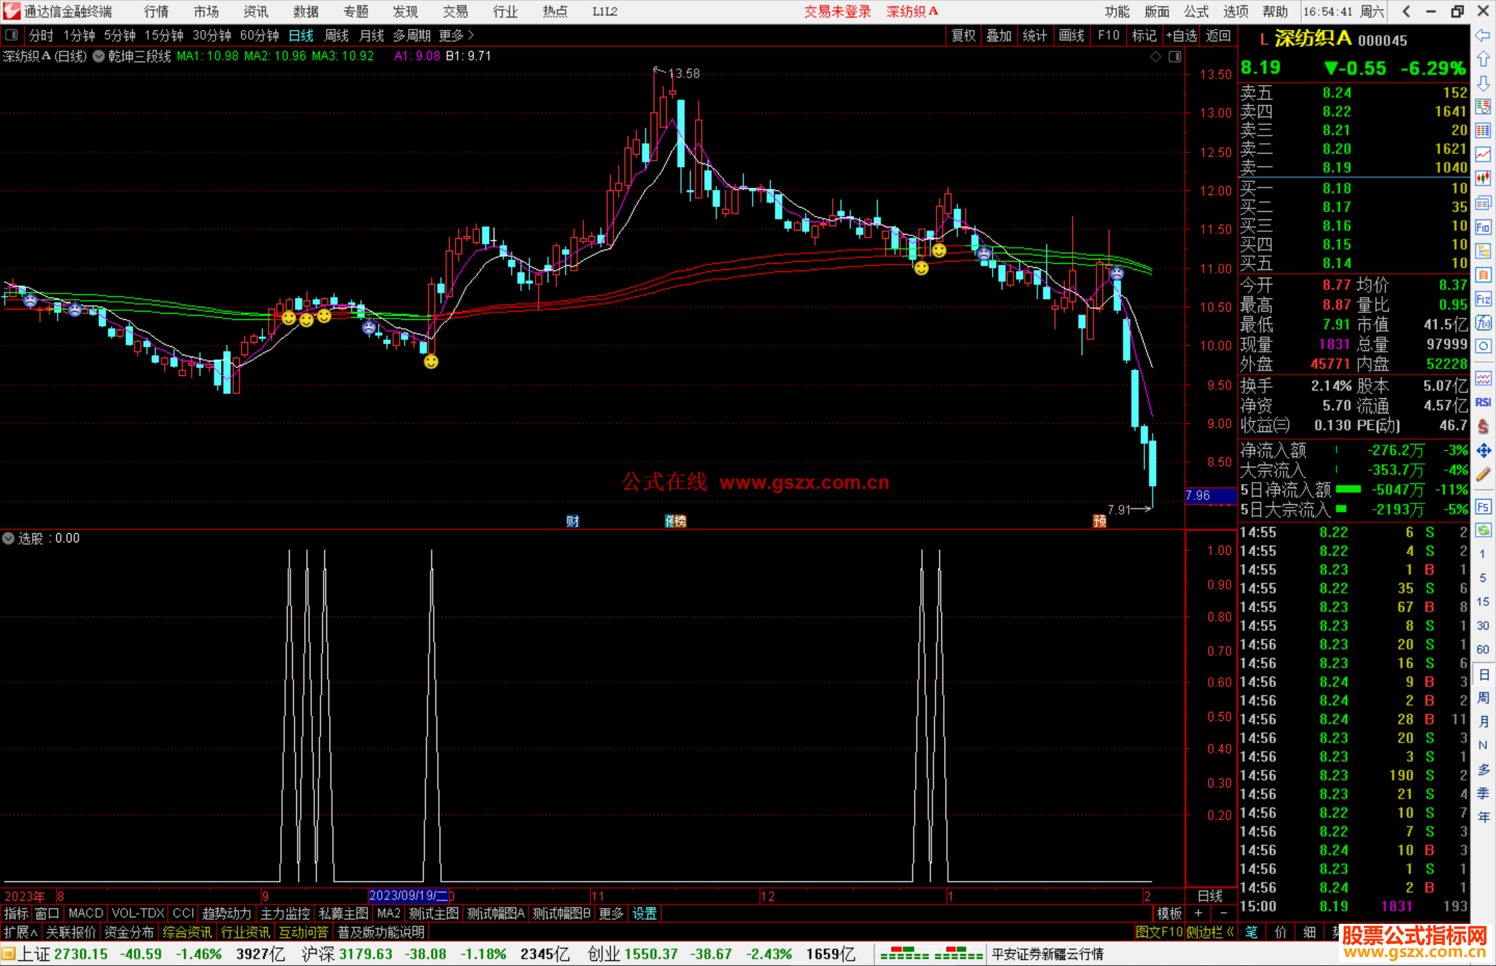Toggle the 选股 indicator panel collapse circle
Image resolution: width=1496 pixels, height=966 pixels.
coord(8,538)
